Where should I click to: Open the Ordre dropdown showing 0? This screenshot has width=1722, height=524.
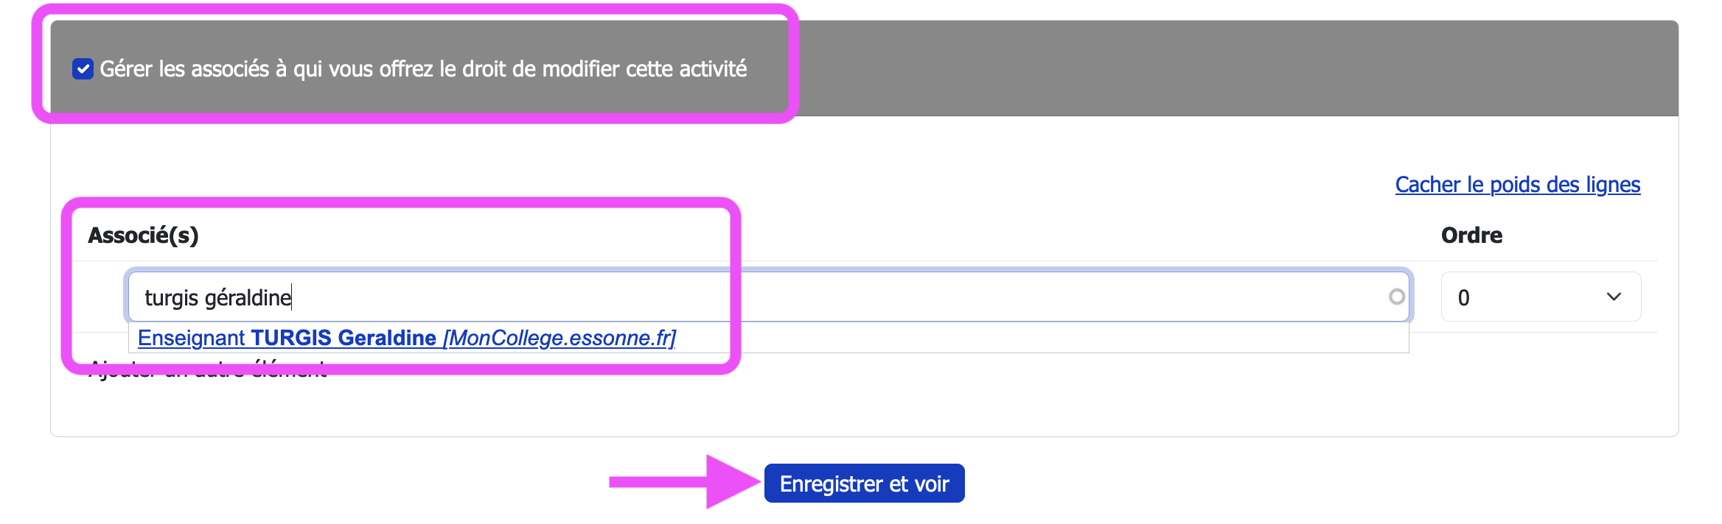click(1540, 297)
